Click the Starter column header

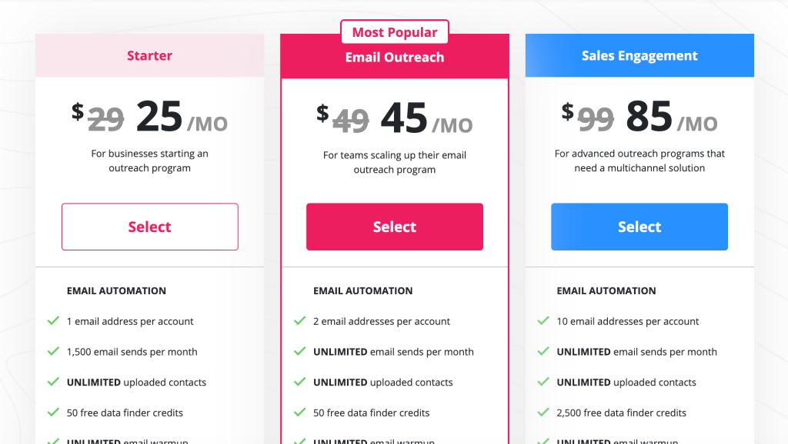149,55
